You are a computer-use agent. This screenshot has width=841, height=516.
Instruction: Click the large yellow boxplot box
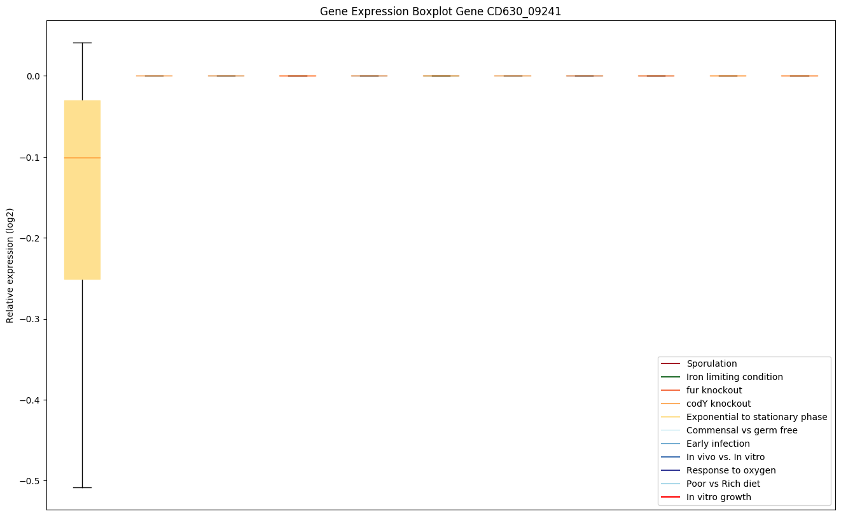click(x=82, y=210)
